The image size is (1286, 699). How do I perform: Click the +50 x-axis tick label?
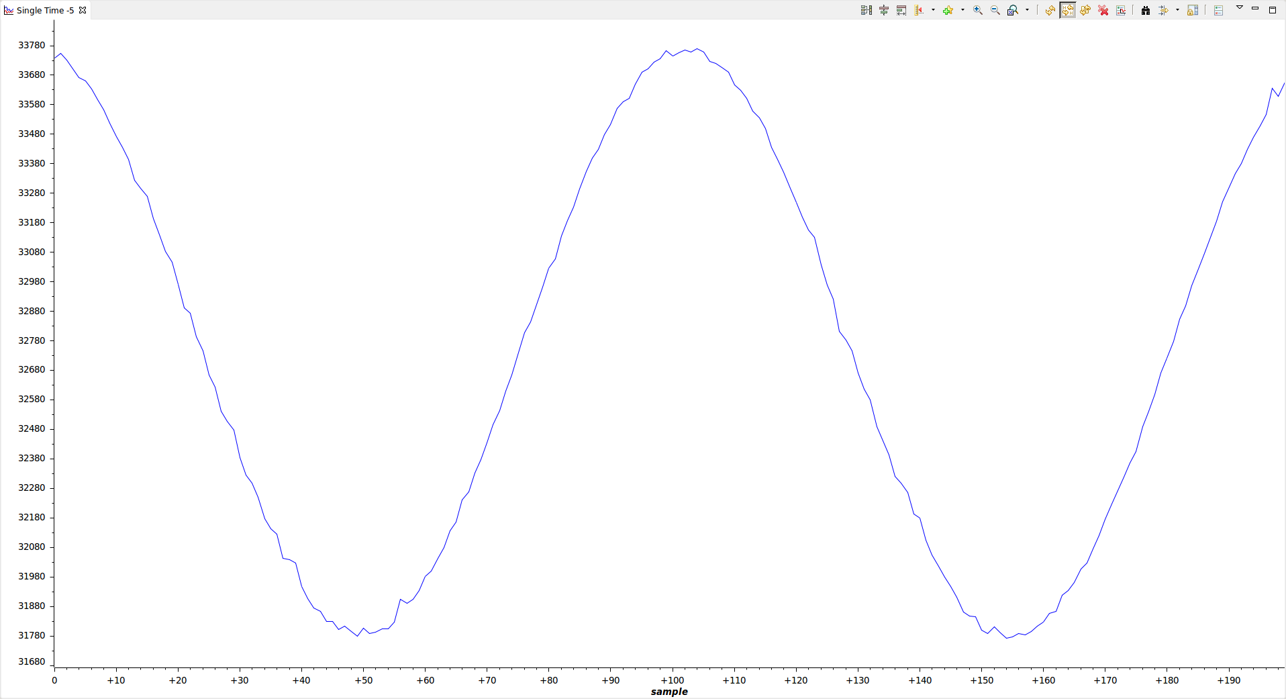(363, 680)
